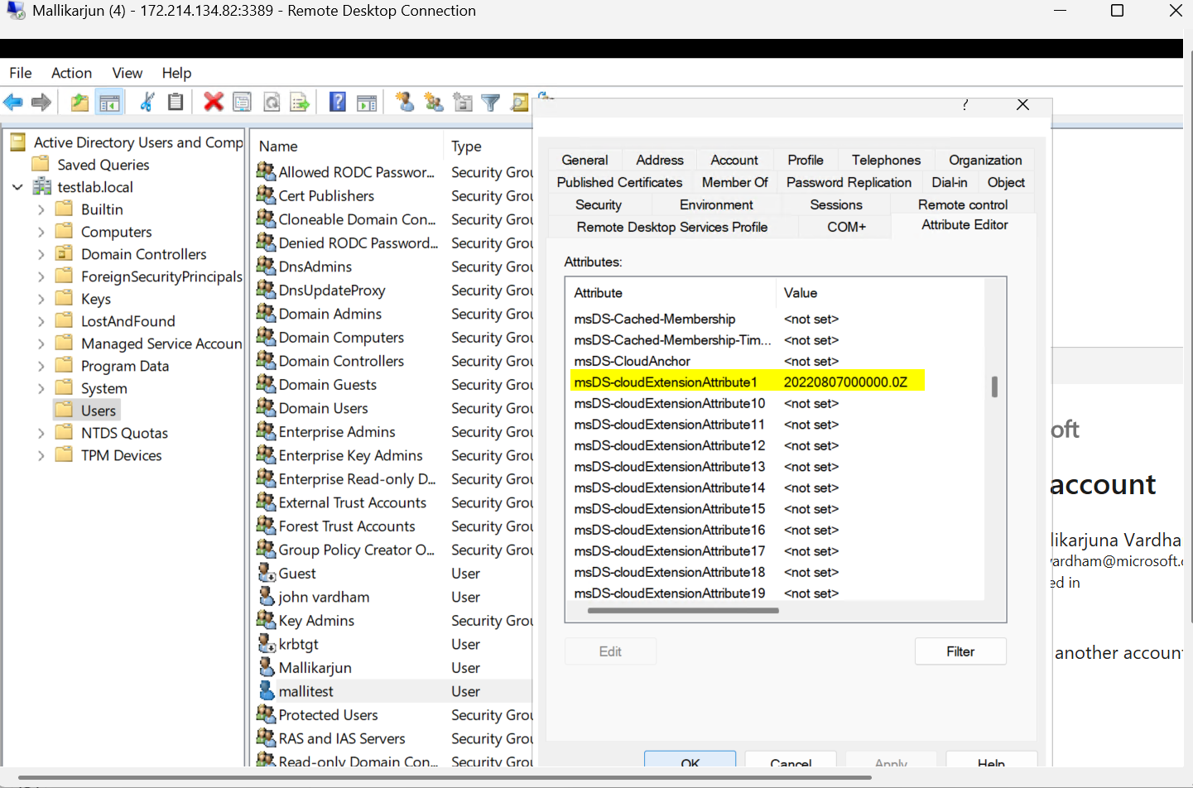Open Find objects with the magnifier toolbar icon

(x=518, y=101)
